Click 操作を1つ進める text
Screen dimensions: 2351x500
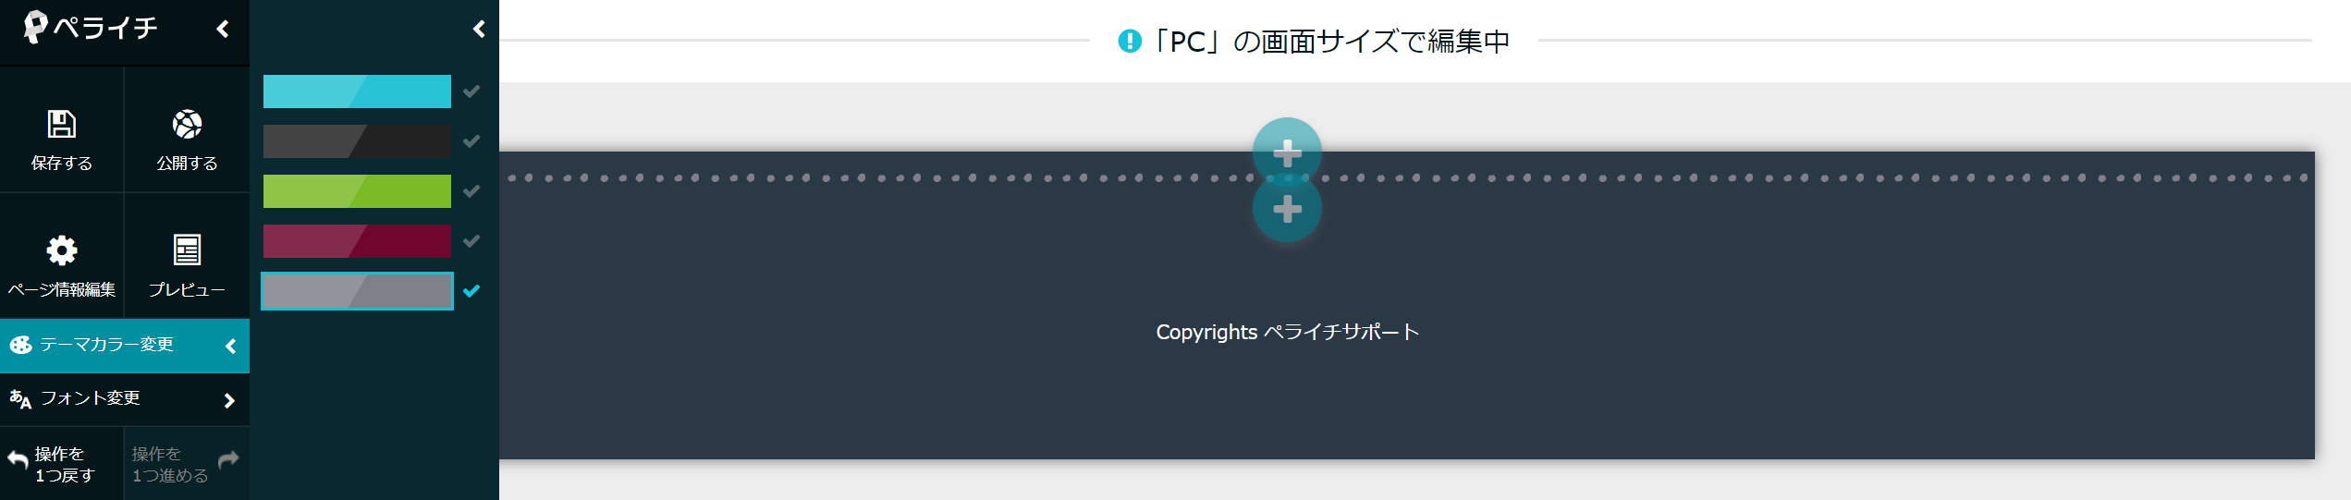tap(170, 465)
